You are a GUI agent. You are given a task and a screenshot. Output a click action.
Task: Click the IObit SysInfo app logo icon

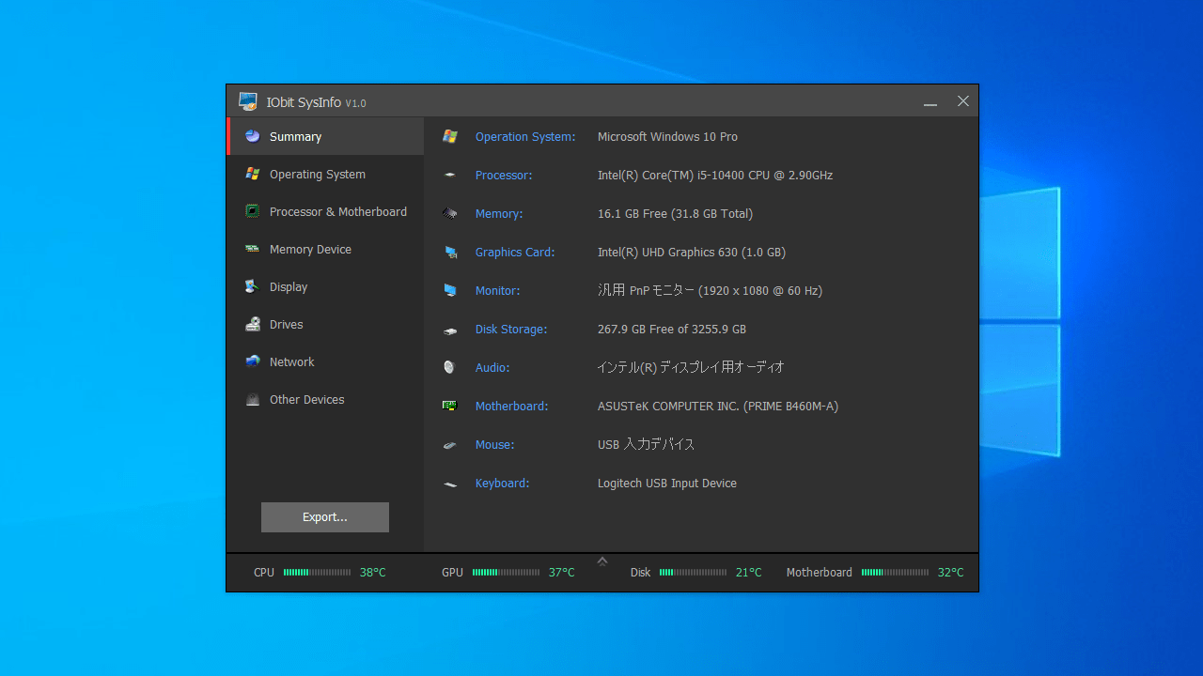click(248, 101)
